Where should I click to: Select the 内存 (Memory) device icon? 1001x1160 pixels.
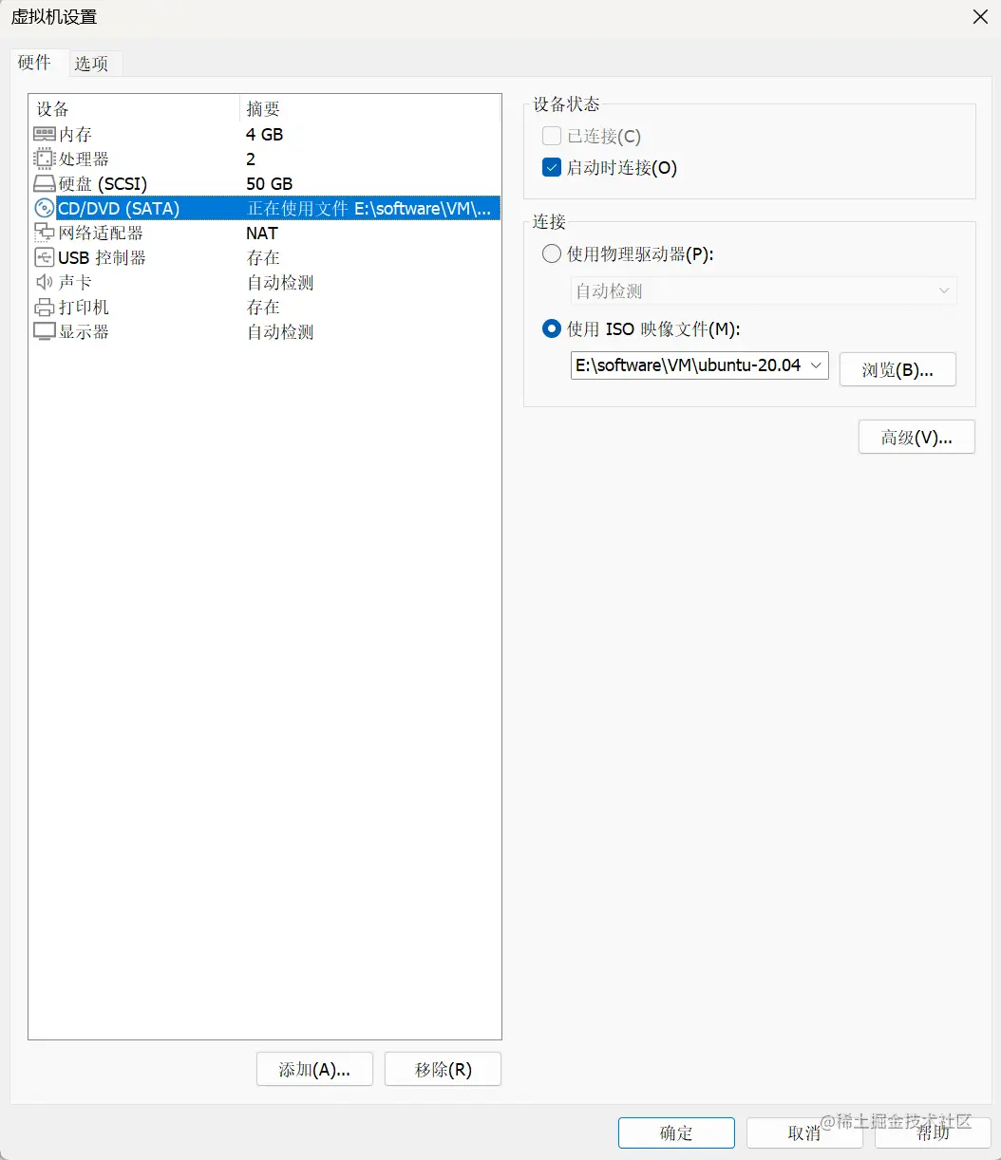(45, 134)
